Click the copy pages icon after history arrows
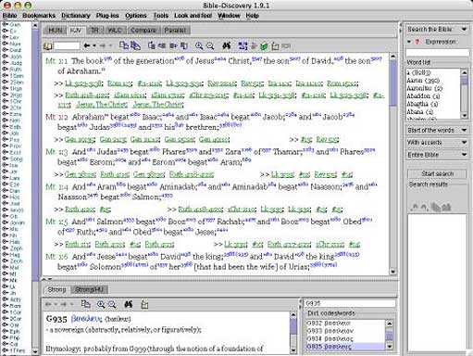 tap(124, 45)
